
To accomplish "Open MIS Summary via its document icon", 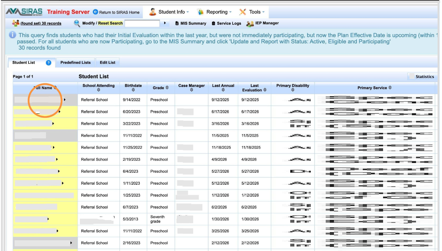I will (177, 23).
